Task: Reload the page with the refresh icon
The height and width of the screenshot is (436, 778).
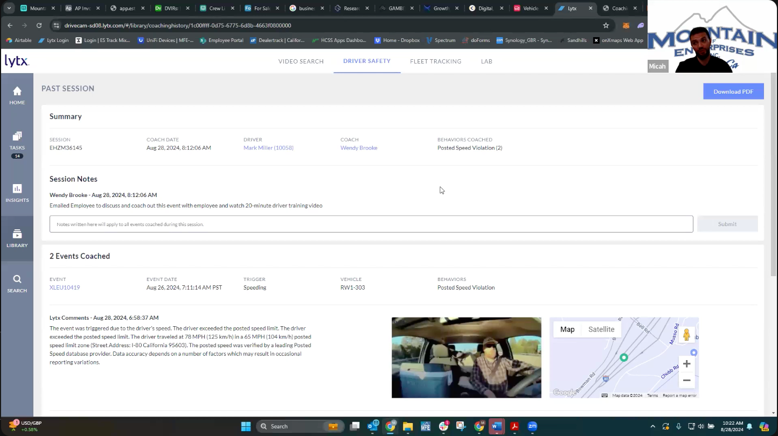Action: [x=39, y=25]
